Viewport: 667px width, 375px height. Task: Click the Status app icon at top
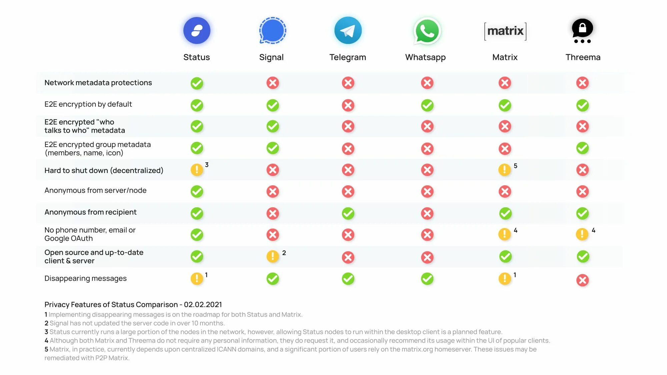196,30
